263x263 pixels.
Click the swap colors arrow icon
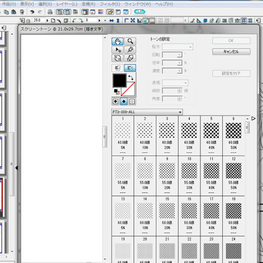pos(131,78)
